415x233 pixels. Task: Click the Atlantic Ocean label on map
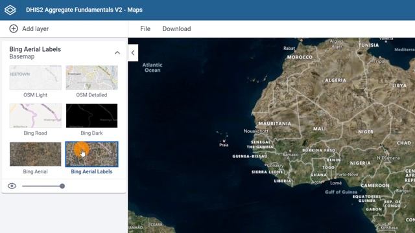coord(152,67)
